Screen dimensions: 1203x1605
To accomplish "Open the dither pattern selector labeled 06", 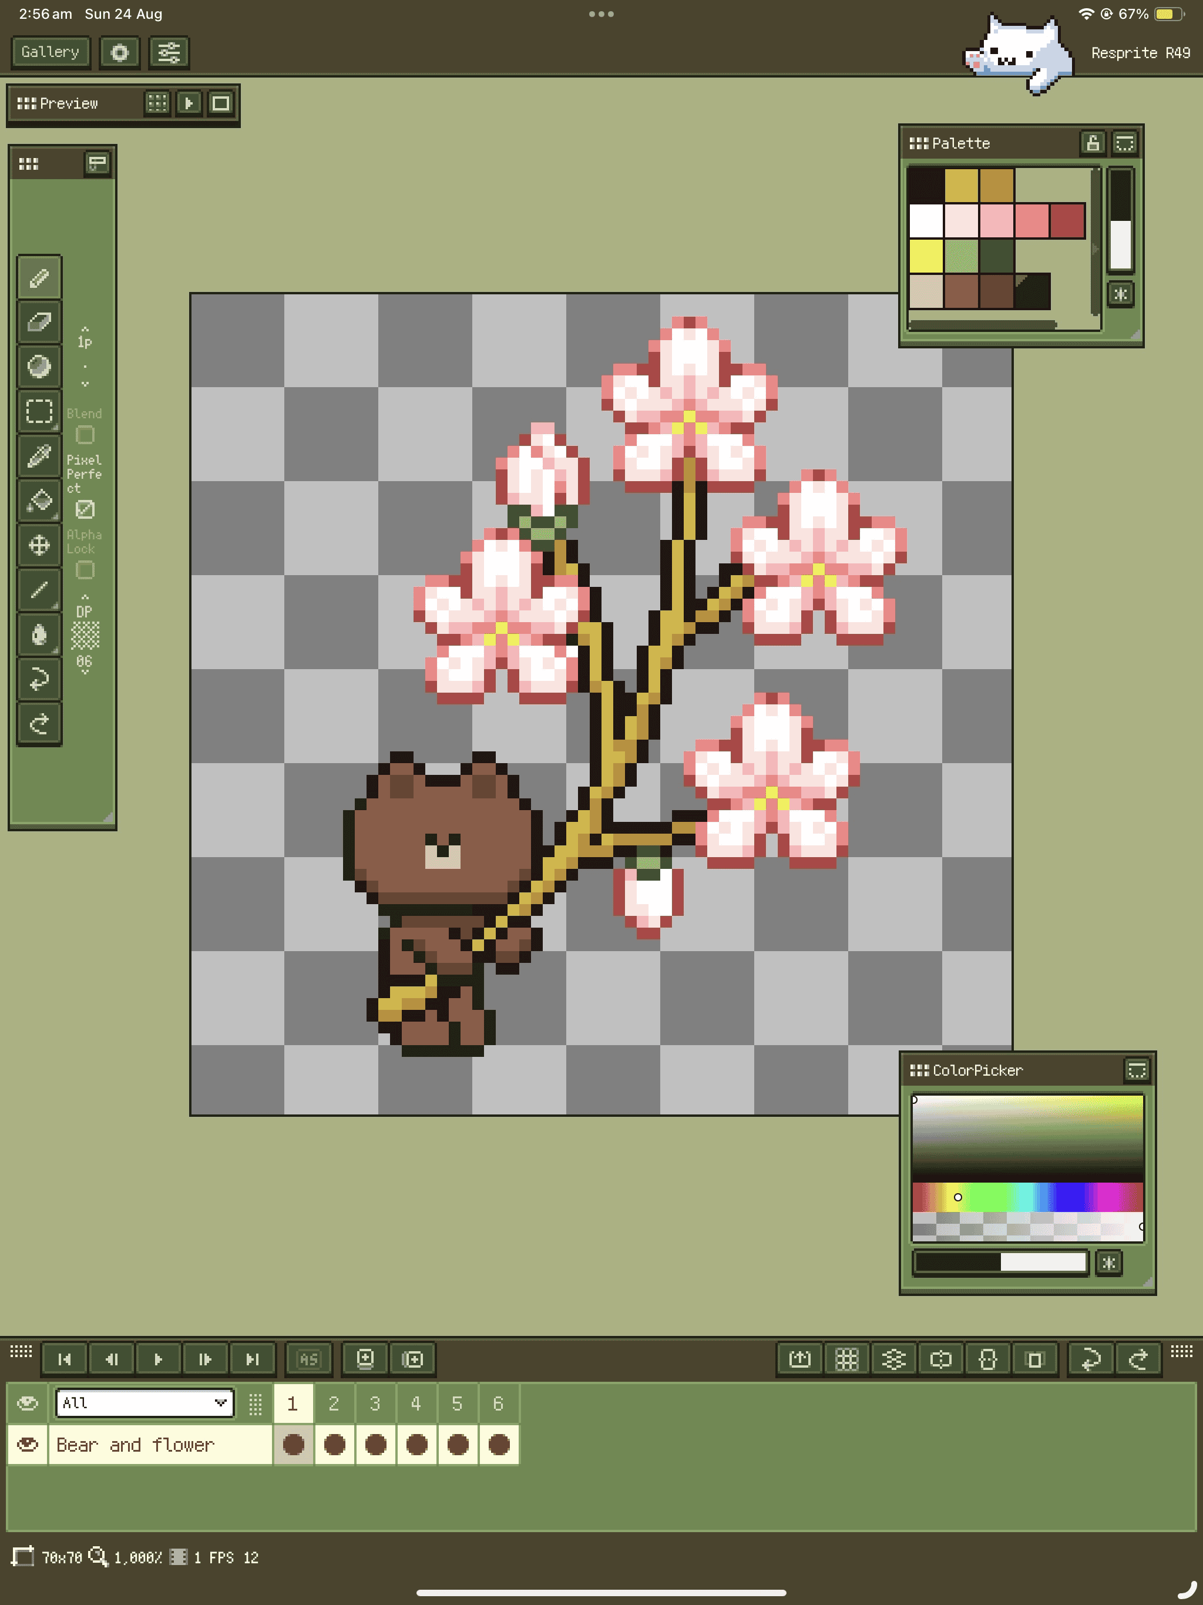I will (x=84, y=637).
